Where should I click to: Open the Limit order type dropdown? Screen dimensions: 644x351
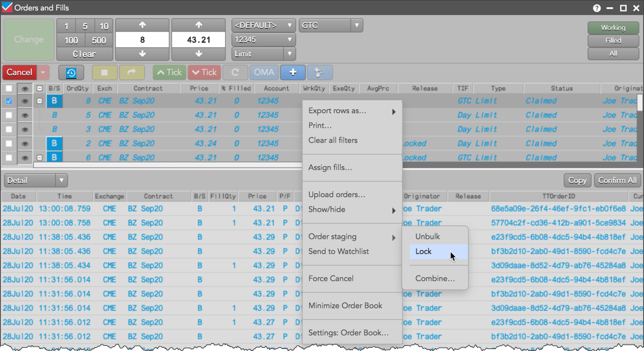tap(263, 54)
